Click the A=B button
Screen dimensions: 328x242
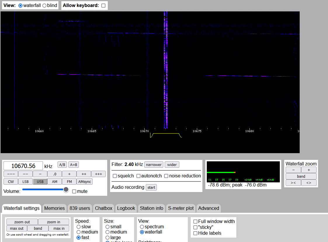click(74, 165)
